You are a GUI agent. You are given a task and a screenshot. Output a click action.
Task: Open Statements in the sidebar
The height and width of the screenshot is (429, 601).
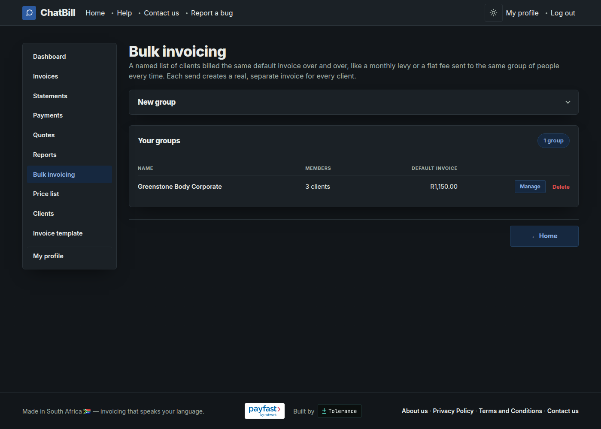(70, 96)
